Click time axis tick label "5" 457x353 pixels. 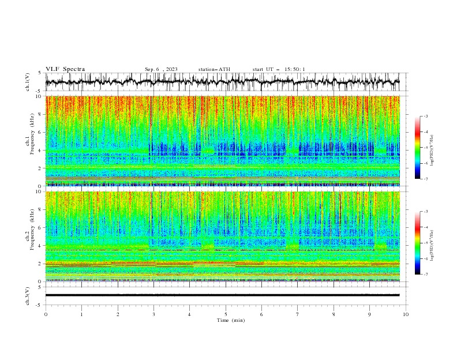[226, 314]
